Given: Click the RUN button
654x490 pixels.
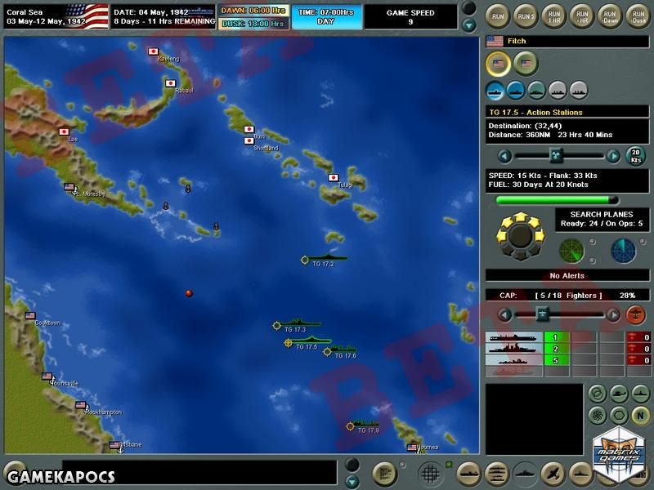Looking at the screenshot, I should click(x=498, y=16).
